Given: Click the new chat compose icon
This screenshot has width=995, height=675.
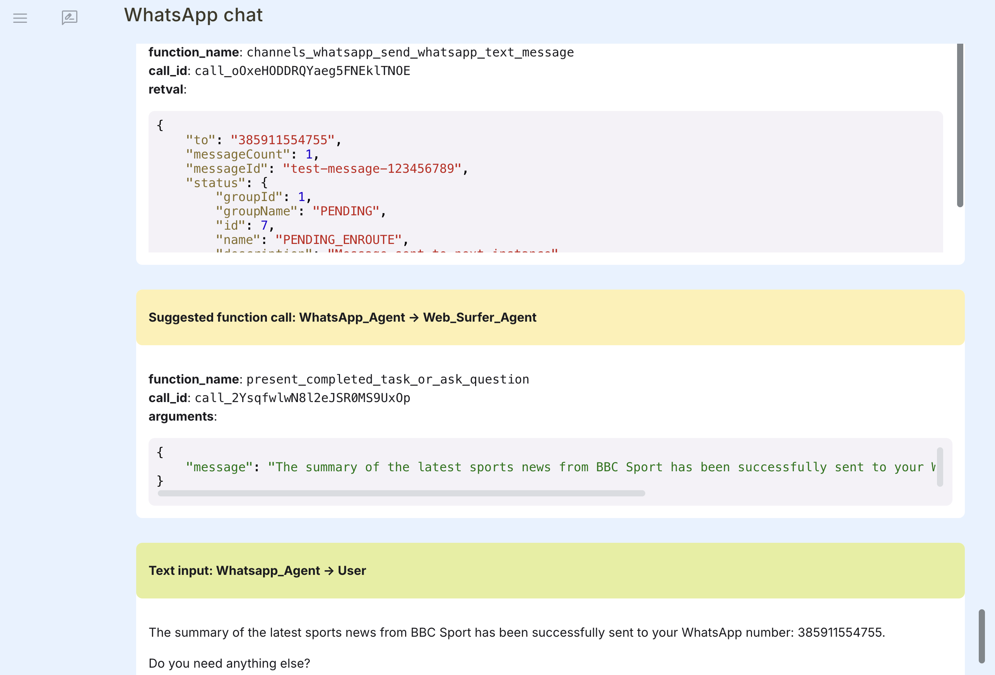Looking at the screenshot, I should (69, 17).
